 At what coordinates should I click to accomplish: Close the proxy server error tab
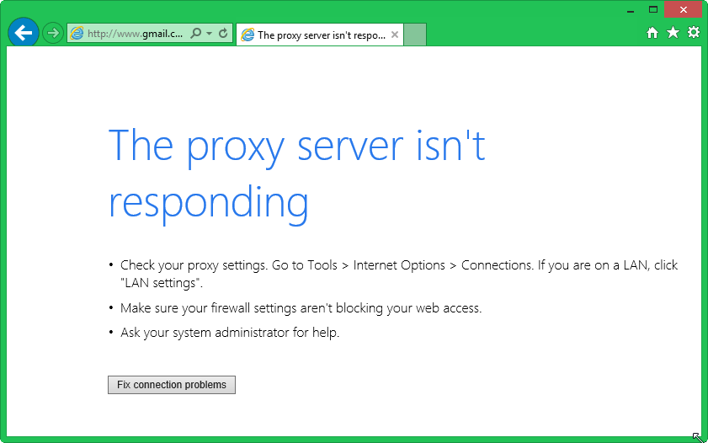pos(394,35)
